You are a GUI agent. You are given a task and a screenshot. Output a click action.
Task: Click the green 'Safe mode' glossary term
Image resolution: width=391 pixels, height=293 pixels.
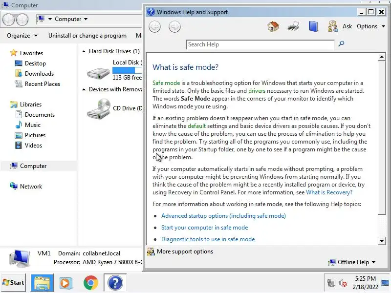point(166,83)
